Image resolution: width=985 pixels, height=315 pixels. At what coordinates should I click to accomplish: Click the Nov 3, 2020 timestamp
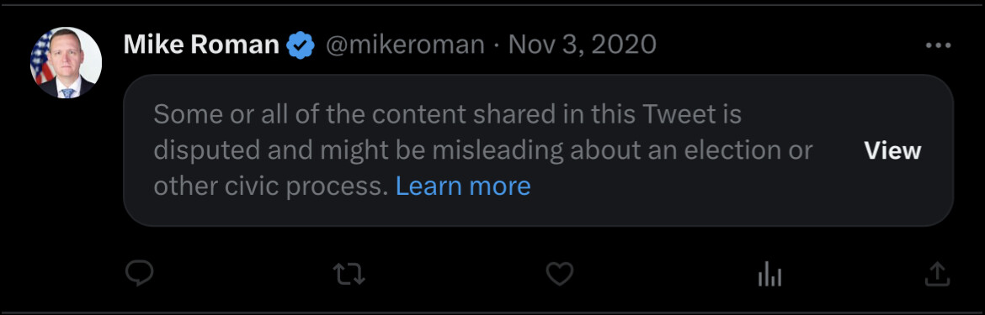coord(582,45)
